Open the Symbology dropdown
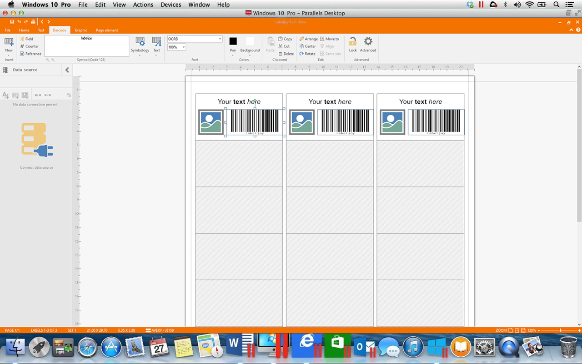This screenshot has width=582, height=364. point(140,46)
